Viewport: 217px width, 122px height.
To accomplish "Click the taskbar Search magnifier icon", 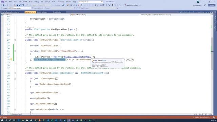I will pyautogui.click(x=6, y=120).
